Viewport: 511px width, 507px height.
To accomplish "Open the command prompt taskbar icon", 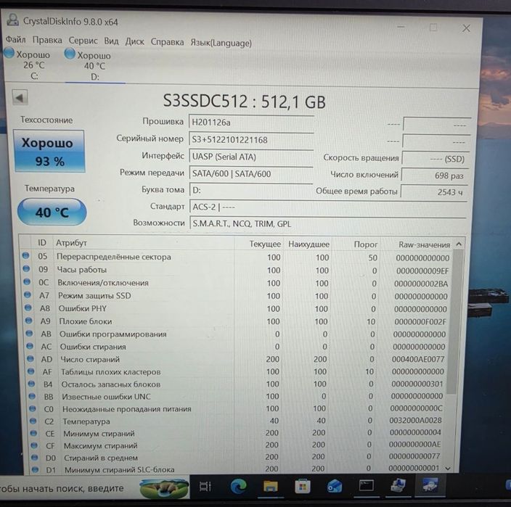I will 367,486.
